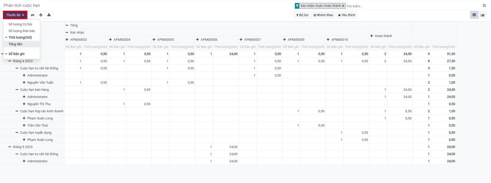This screenshot has width=491, height=183.
Task: Collapse Cuộc hẹn hợp tác kinh doanh row
Action: point(40,111)
